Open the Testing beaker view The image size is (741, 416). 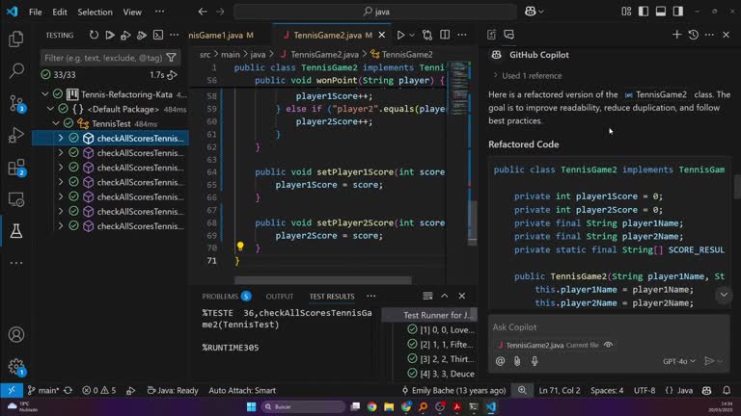point(16,231)
